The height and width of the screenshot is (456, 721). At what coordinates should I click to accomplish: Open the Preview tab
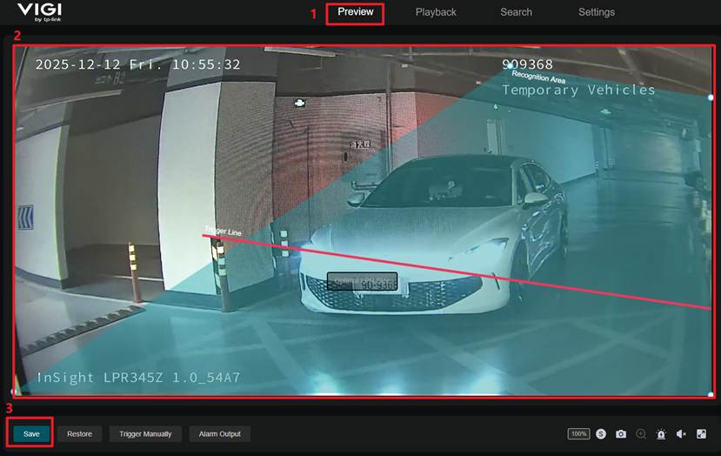[355, 12]
